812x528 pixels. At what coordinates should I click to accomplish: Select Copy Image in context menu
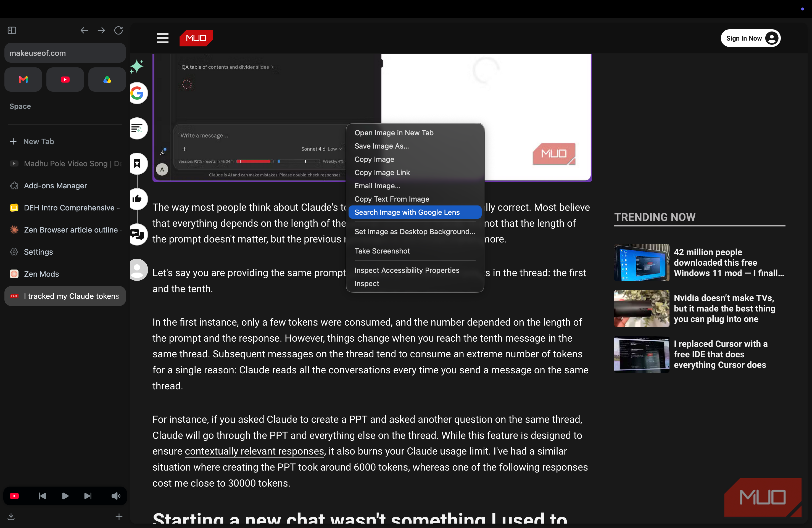tap(415, 159)
